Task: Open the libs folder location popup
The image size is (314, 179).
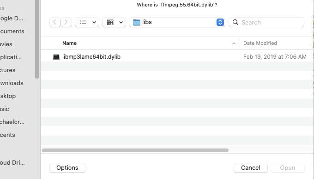Action: click(177, 22)
